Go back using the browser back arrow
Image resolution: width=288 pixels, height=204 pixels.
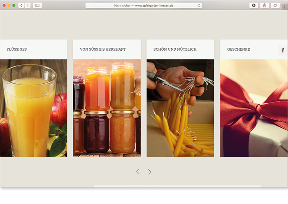21,5
